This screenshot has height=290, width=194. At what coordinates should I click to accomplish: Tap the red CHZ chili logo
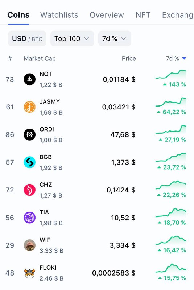[x=30, y=190]
